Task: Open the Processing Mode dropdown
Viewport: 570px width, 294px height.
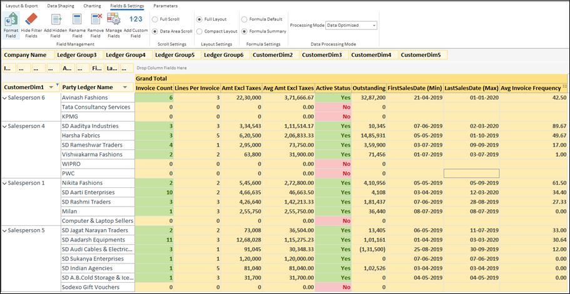Action: [x=374, y=26]
